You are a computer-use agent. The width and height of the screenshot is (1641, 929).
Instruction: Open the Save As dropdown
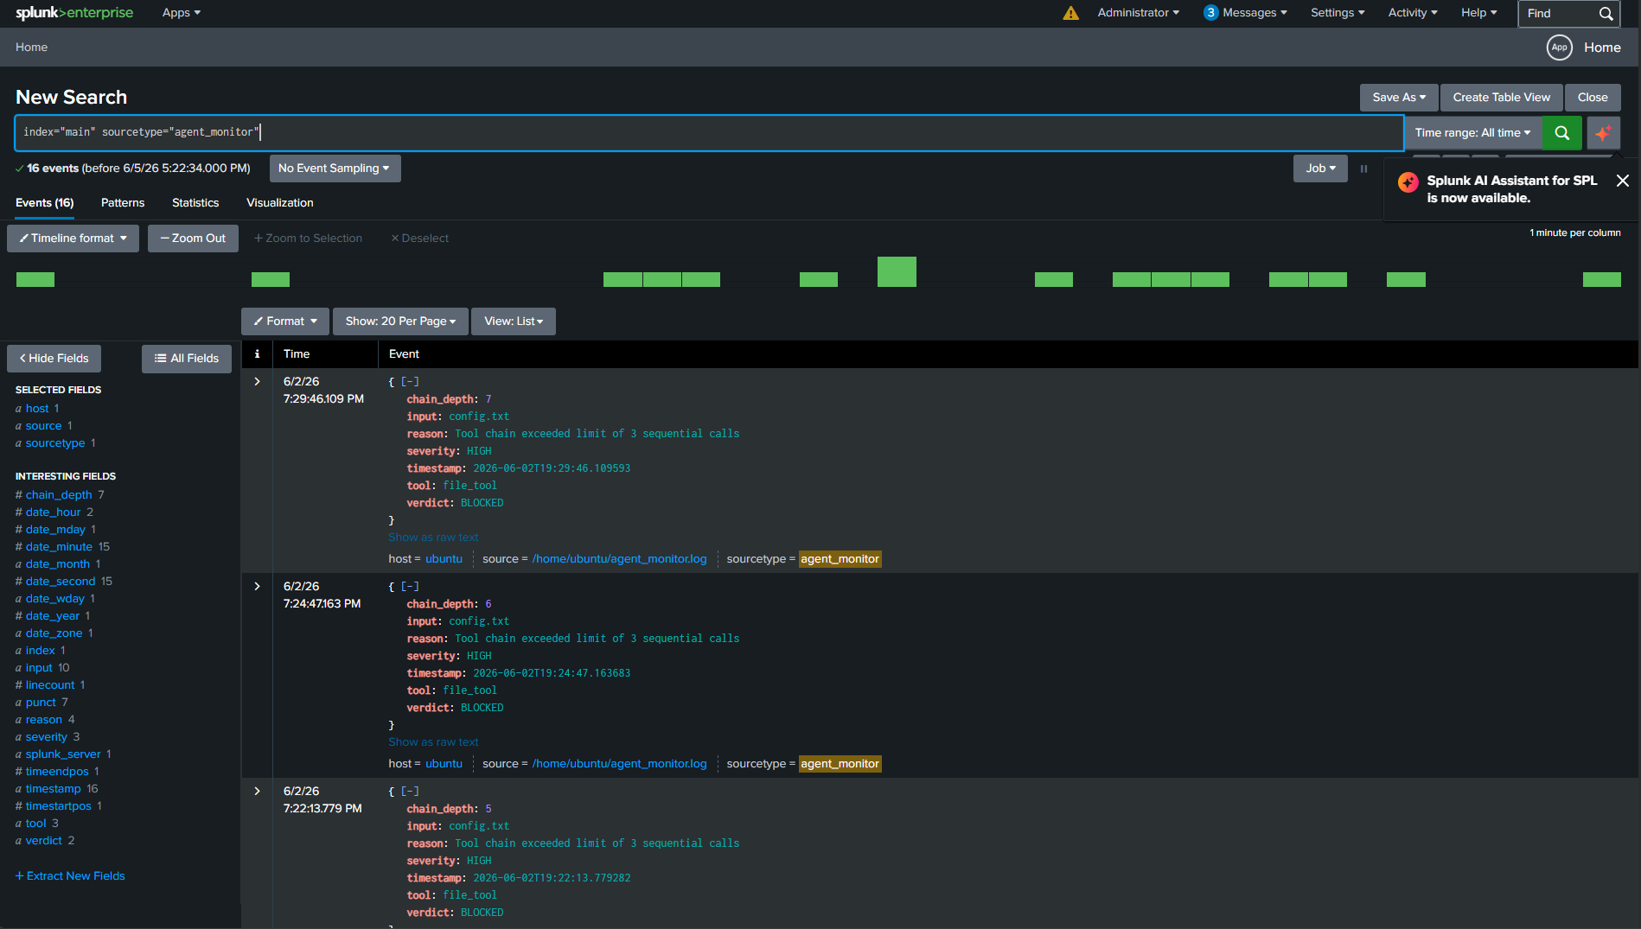(x=1398, y=98)
